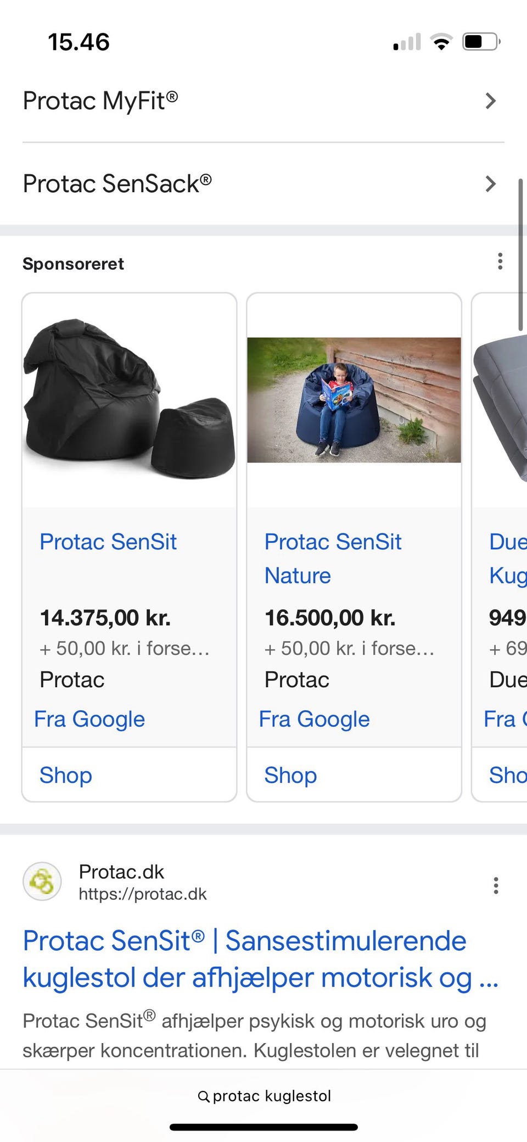Open the SenSit Nature boy reading image
The image size is (527, 1142).
coord(354,400)
